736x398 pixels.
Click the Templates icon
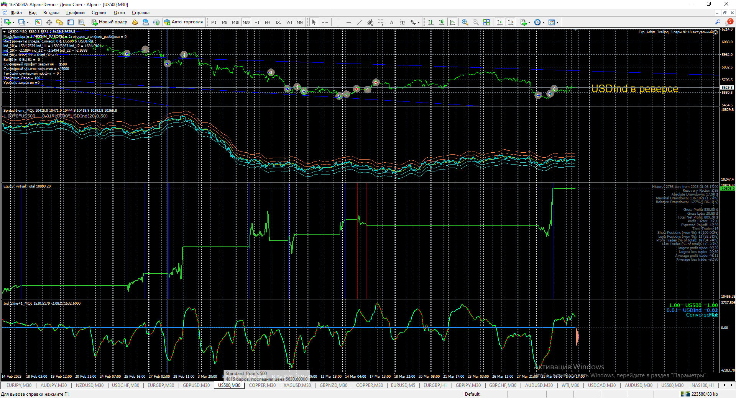pyautogui.click(x=552, y=22)
